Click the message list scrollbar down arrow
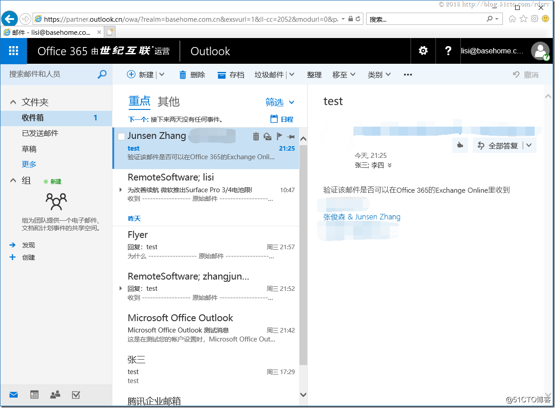The width and height of the screenshot is (555, 408). [303, 395]
